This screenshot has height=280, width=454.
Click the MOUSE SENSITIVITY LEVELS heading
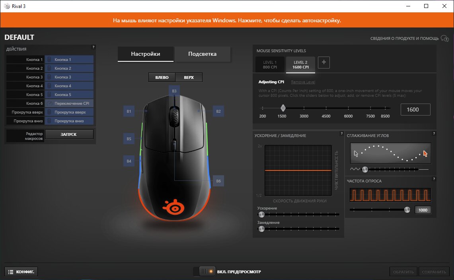coord(281,51)
